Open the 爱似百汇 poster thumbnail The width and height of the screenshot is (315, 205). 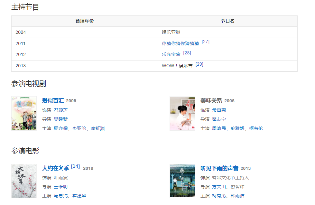pos(24,113)
